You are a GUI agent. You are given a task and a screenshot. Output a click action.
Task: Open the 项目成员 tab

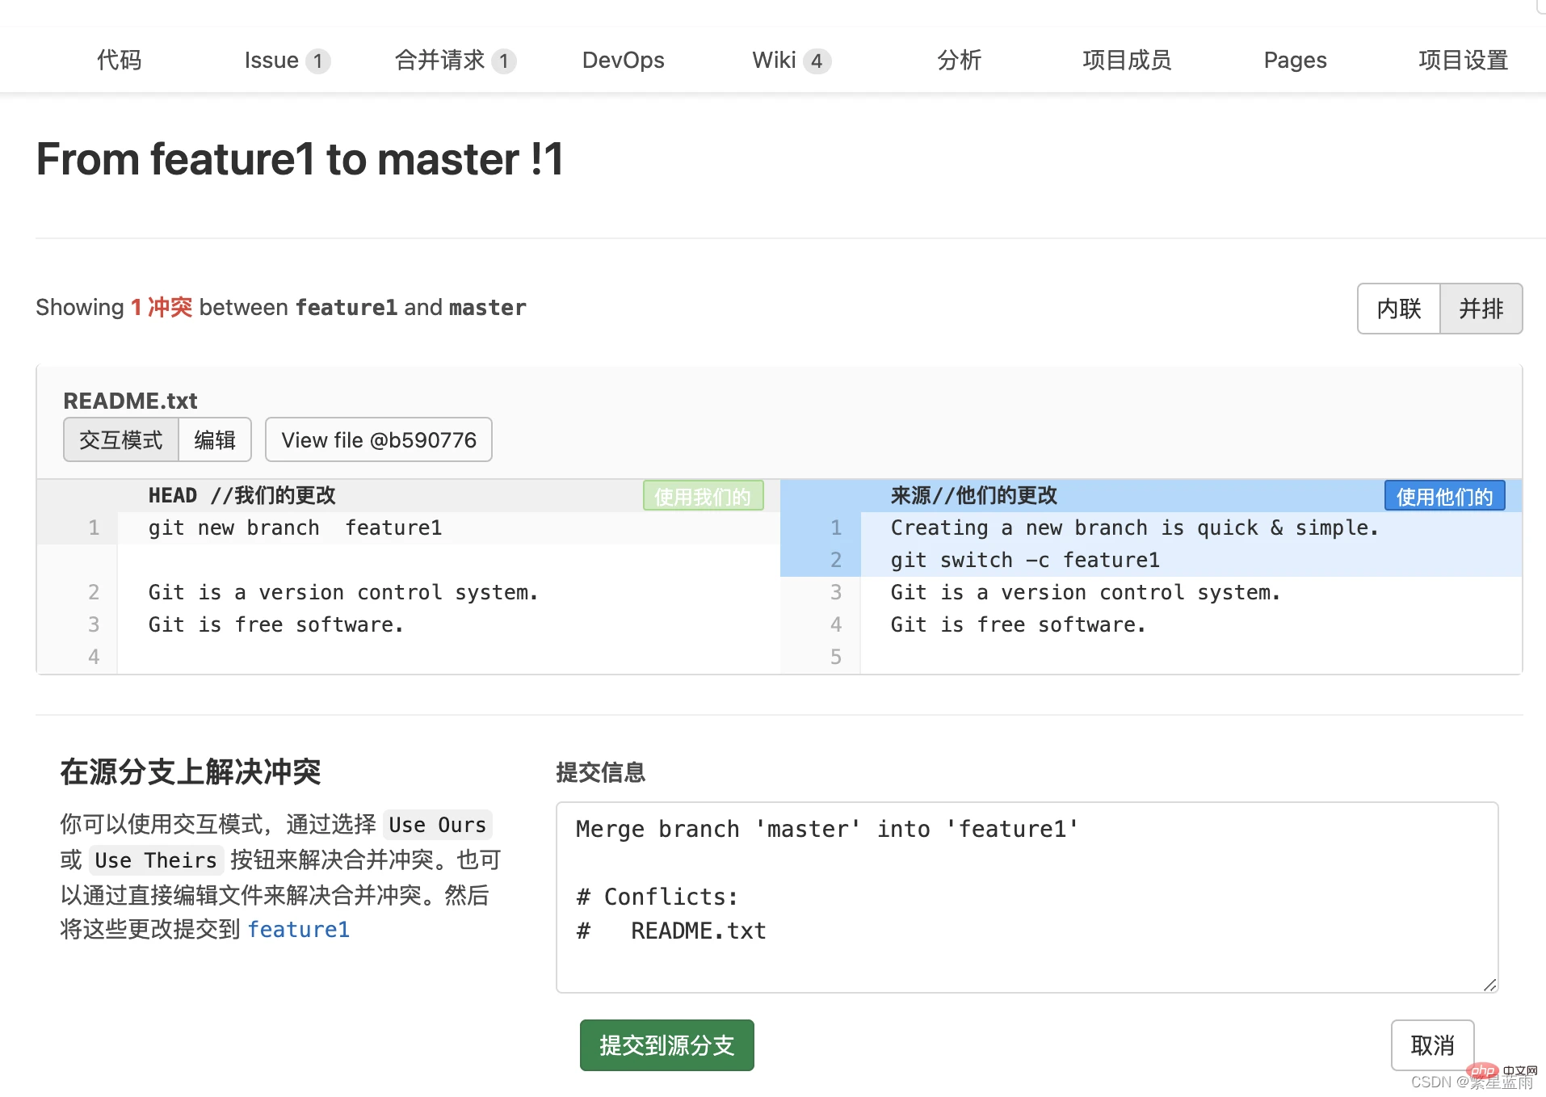1127,61
